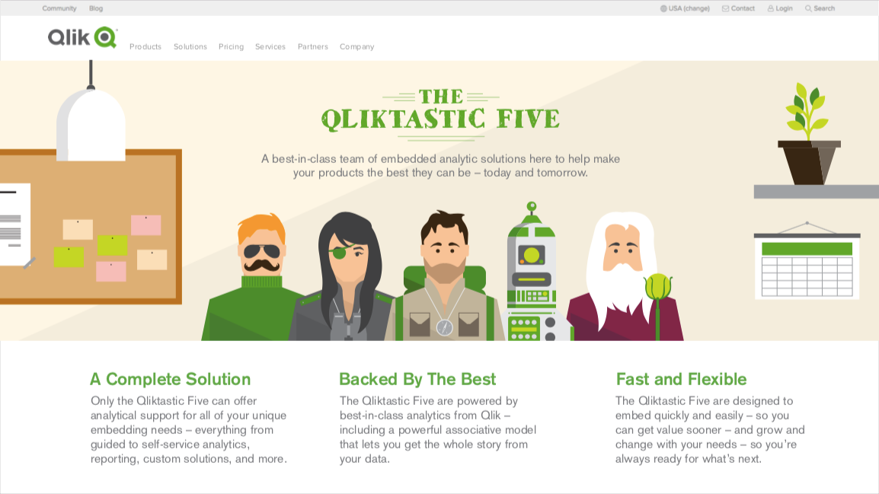The image size is (879, 494).
Task: Click the envelope icon beside Contact
Action: click(725, 8)
